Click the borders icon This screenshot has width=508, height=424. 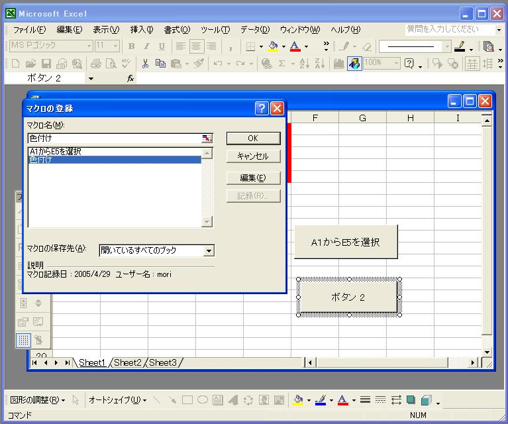[250, 46]
